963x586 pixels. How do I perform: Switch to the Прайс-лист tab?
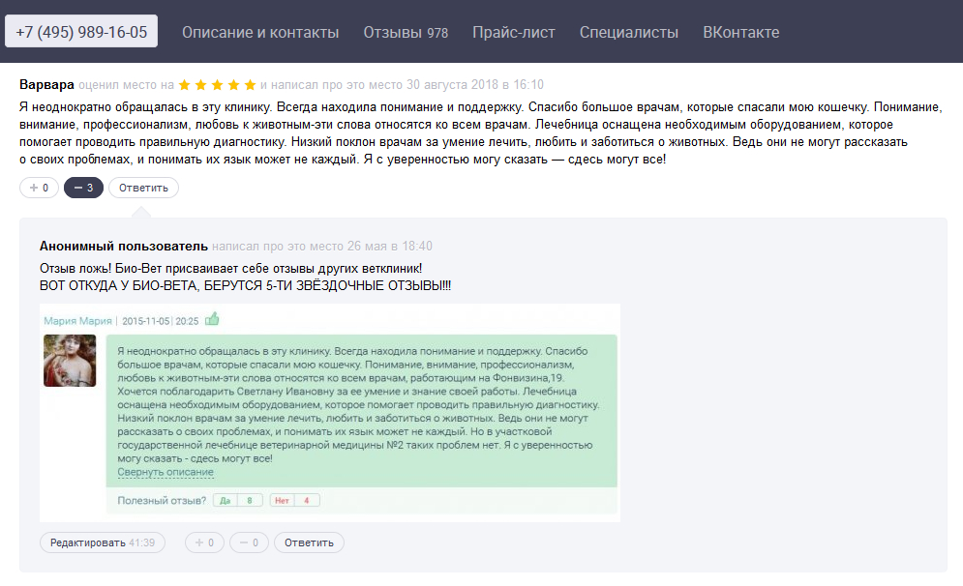[x=513, y=33]
